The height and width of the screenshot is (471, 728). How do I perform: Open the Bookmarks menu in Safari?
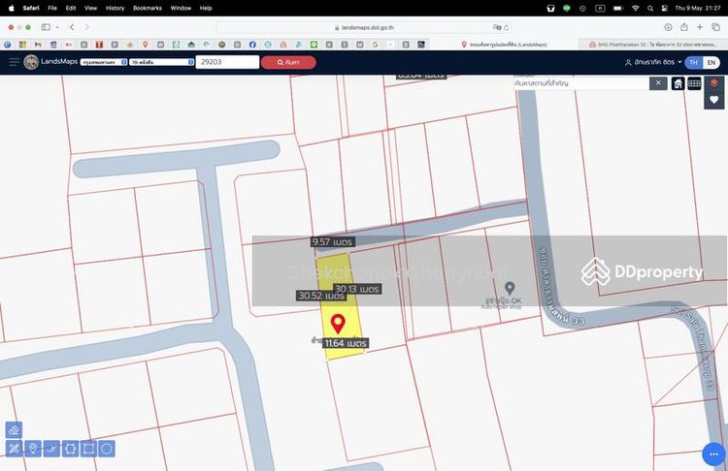[x=148, y=7]
